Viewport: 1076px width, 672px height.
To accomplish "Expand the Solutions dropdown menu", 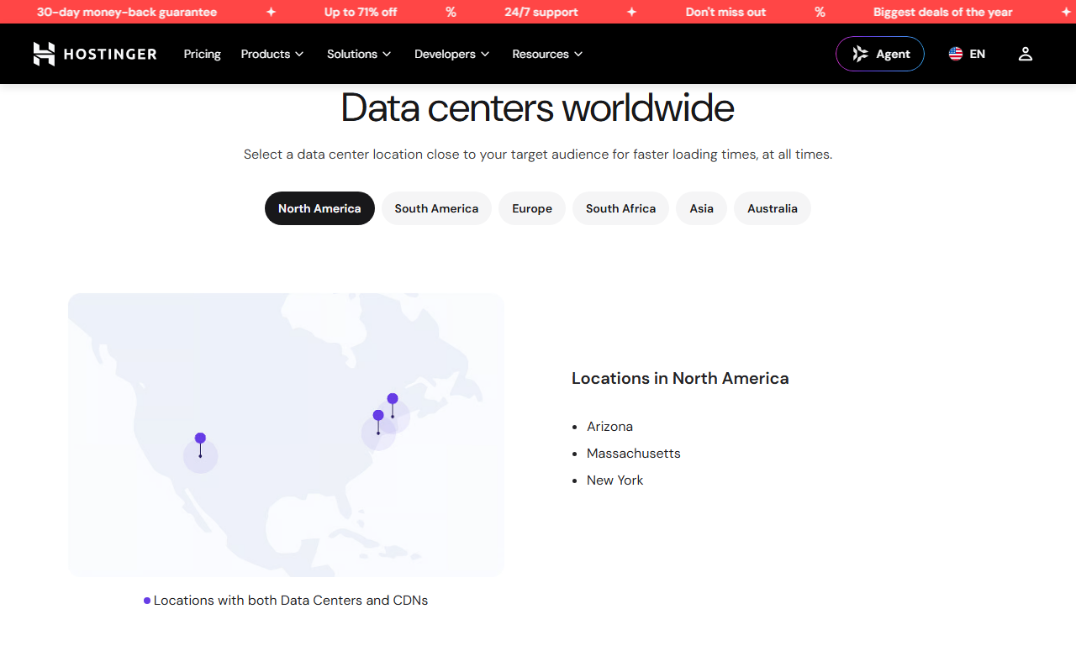I will (359, 54).
